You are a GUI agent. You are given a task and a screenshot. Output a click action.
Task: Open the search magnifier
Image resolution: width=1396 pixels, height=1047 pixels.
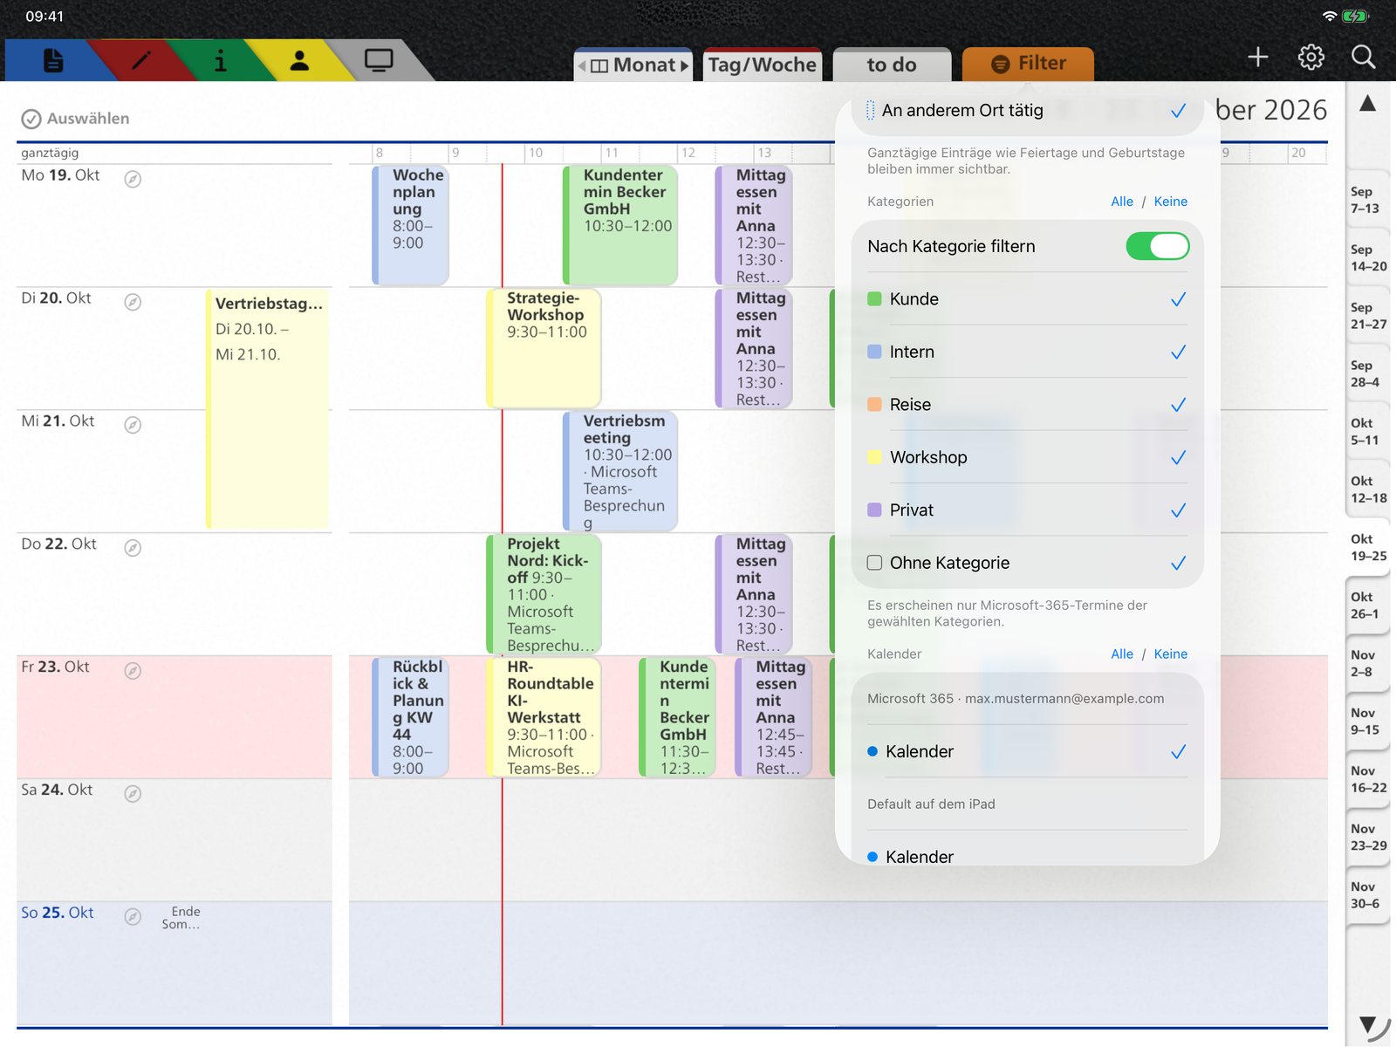(x=1363, y=58)
